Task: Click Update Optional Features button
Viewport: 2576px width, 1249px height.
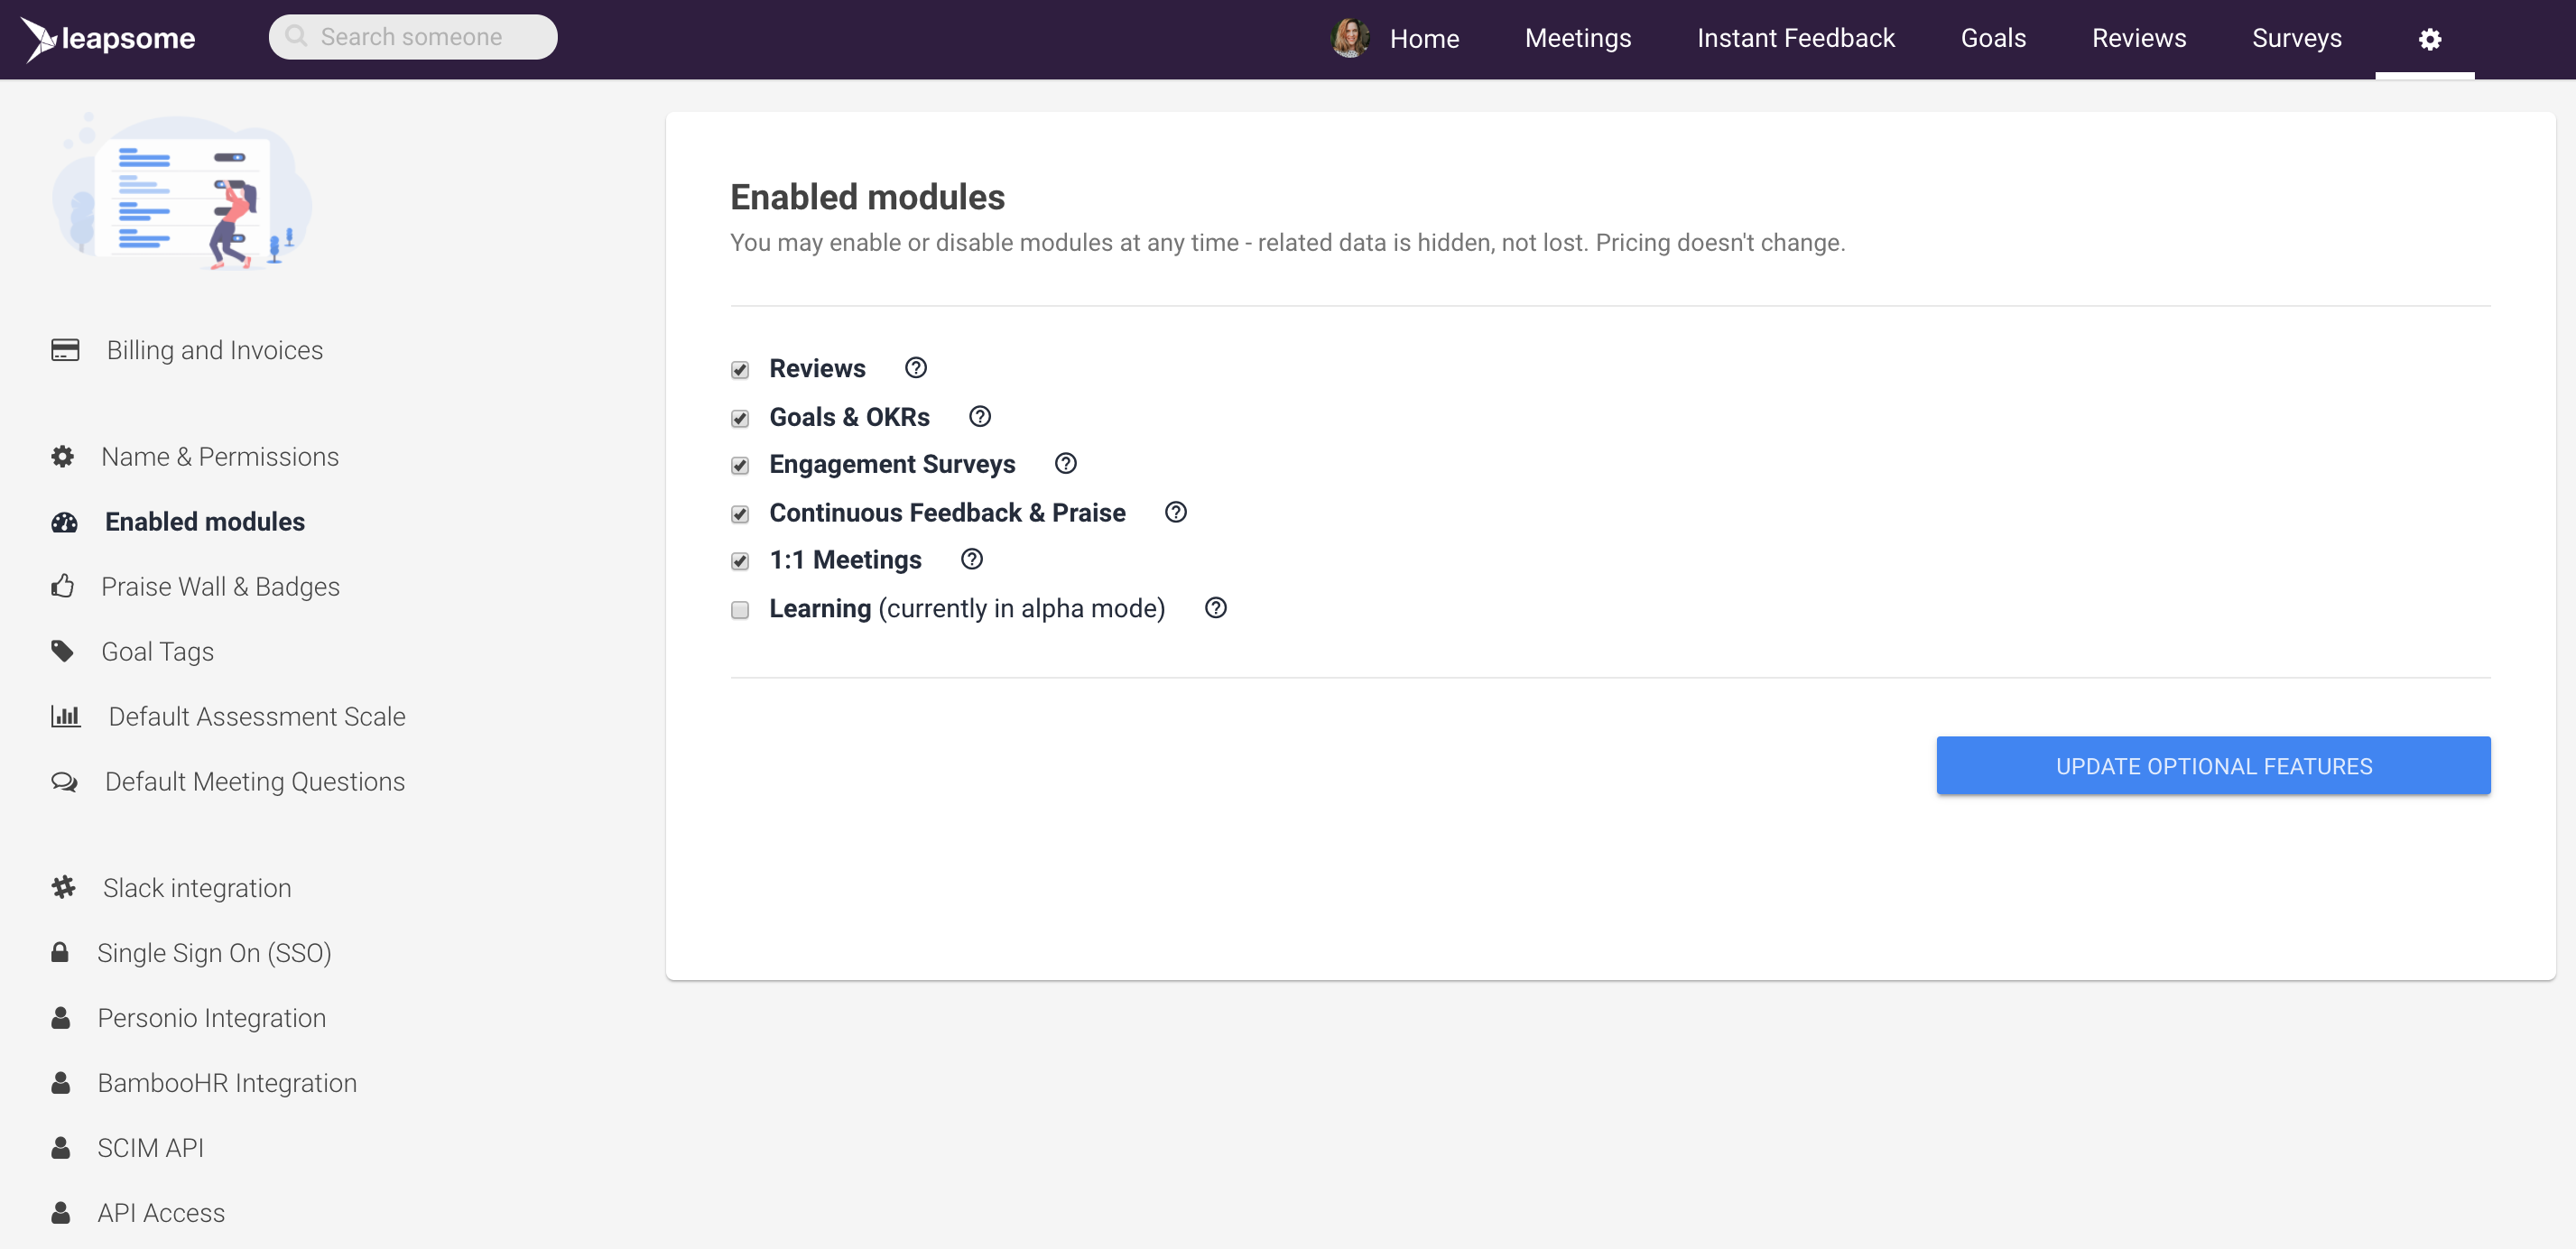Action: pyautogui.click(x=2213, y=766)
